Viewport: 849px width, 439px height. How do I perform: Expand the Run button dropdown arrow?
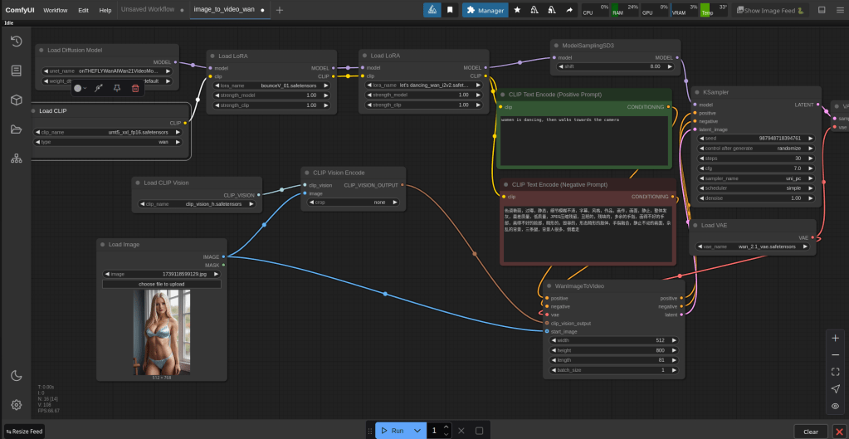[417, 431]
